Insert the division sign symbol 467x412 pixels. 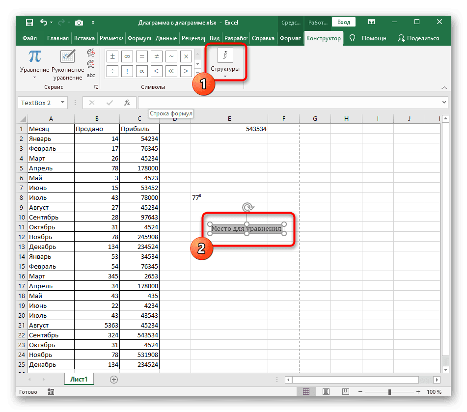coord(112,71)
